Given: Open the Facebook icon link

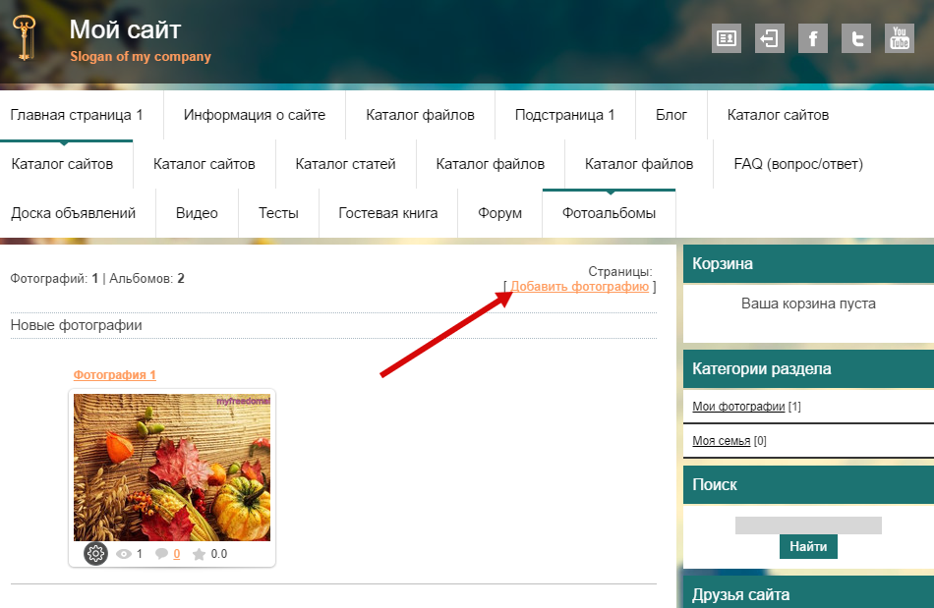Looking at the screenshot, I should (812, 38).
